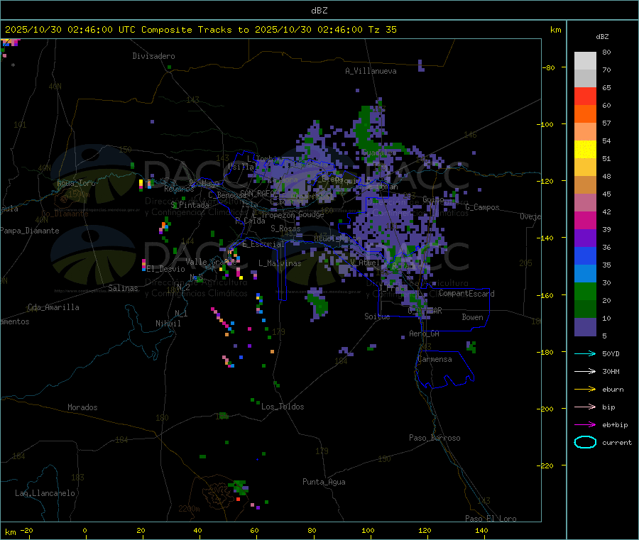The height and width of the screenshot is (540, 639).
Task: Click the white 80 dBZ legend swatch
Action: coord(585,61)
